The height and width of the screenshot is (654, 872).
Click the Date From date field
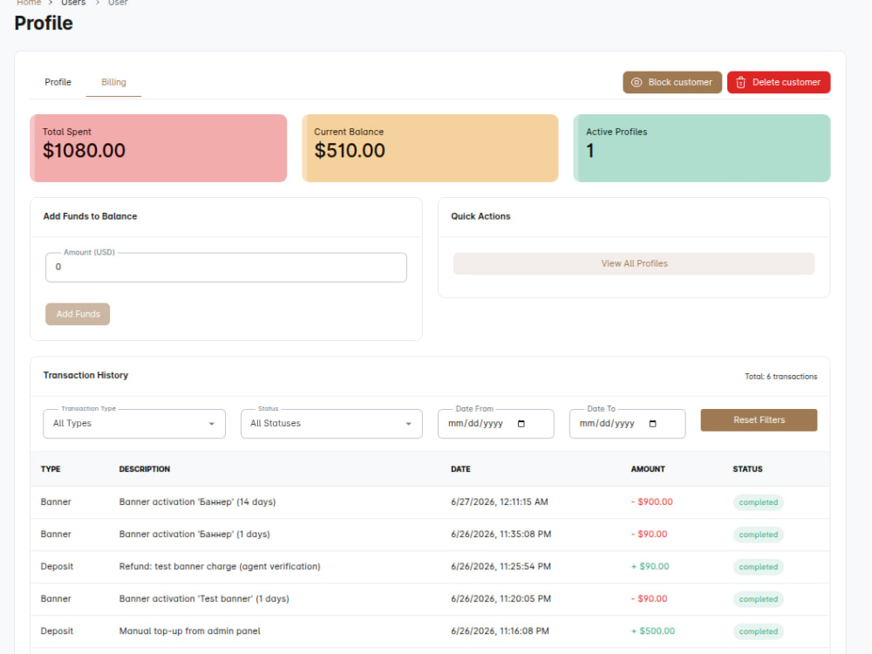pyautogui.click(x=495, y=424)
